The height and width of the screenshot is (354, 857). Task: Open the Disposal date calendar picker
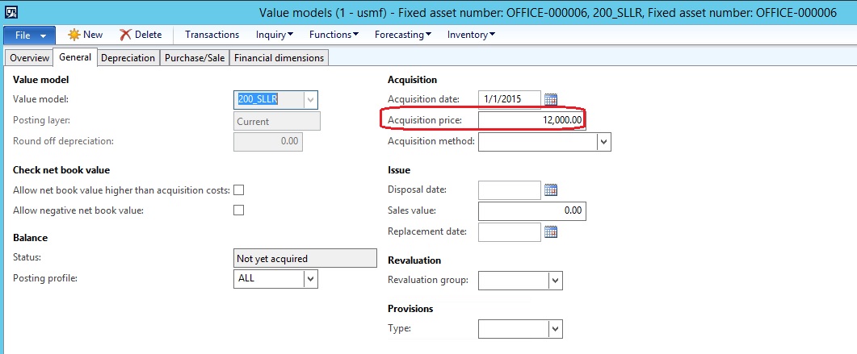coord(551,190)
